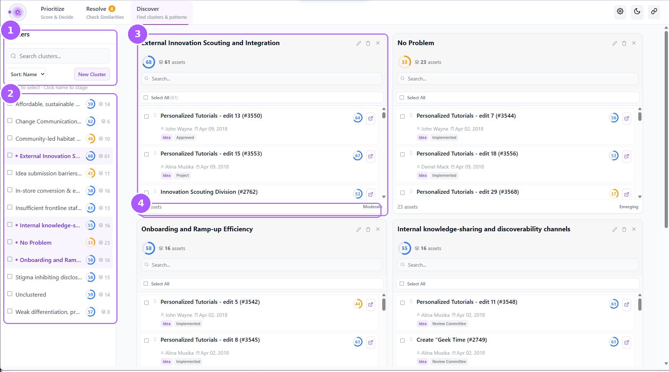669x372 pixels.
Task: Tick Select All in Internal knowledge-sharing card
Action: coord(402,284)
